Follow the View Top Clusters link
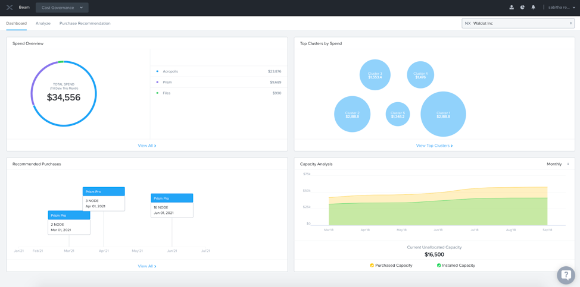The height and width of the screenshot is (287, 580). (x=434, y=146)
